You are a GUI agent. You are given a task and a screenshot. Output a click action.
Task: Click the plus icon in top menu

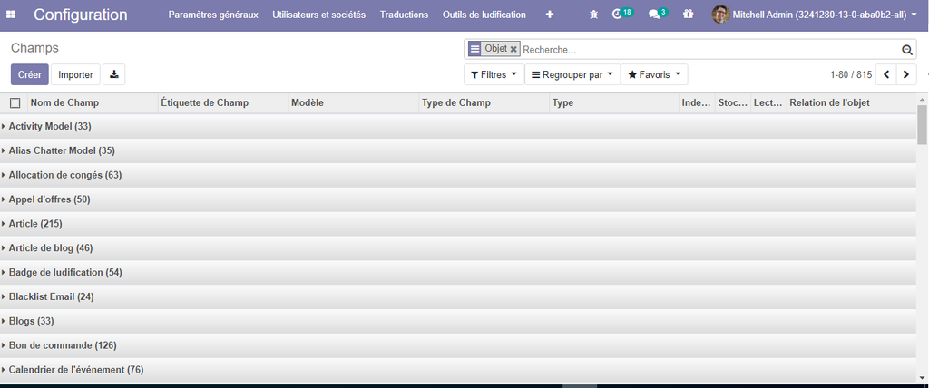[549, 15]
